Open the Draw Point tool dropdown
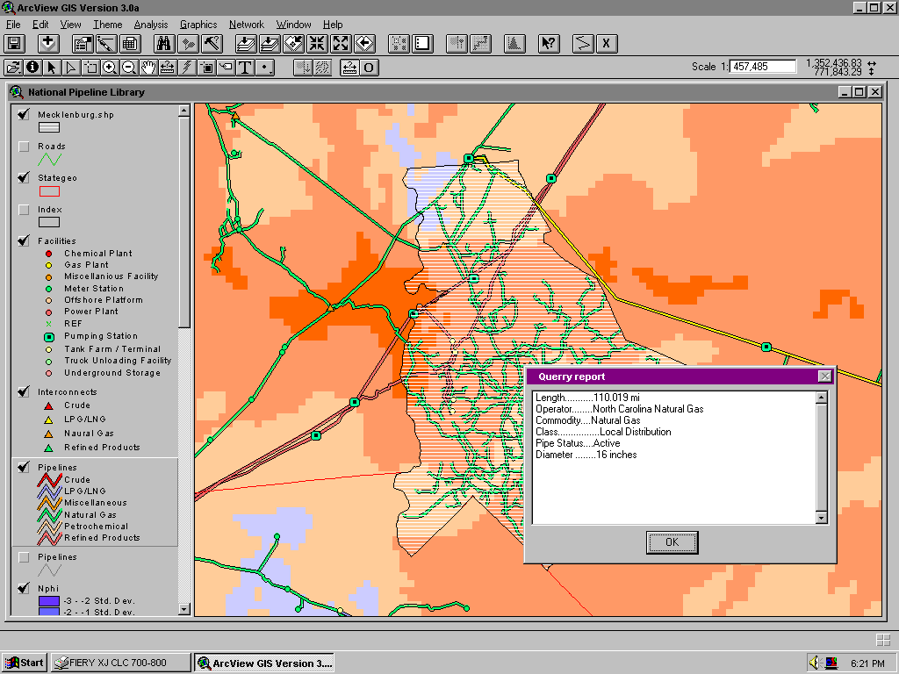This screenshot has height=674, width=899. [265, 68]
